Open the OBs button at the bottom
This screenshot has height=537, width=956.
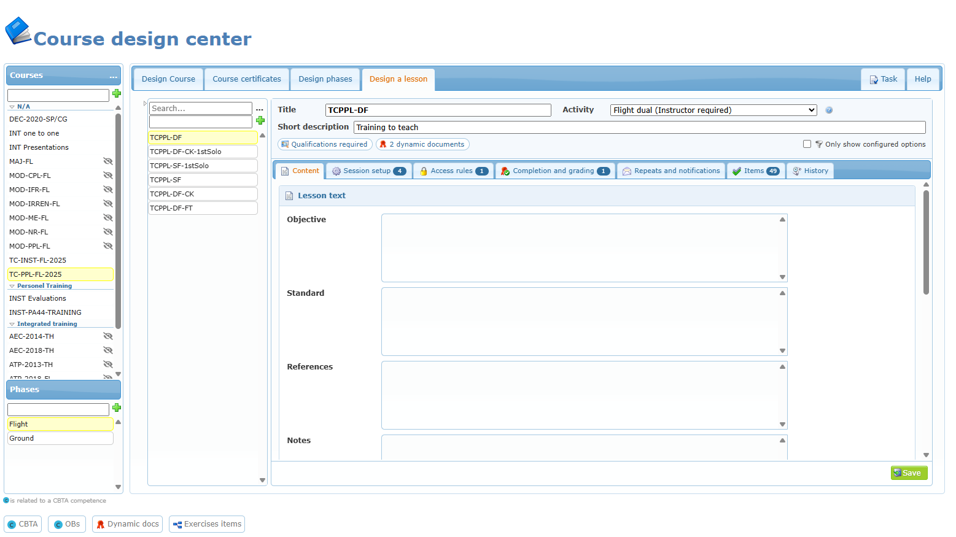(x=67, y=524)
